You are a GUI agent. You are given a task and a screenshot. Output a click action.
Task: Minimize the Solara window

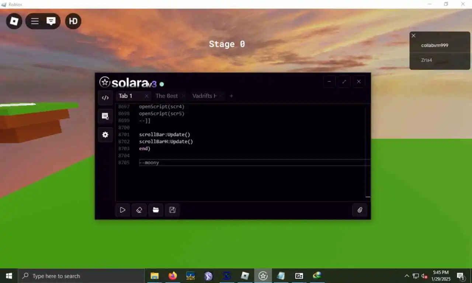(329, 82)
